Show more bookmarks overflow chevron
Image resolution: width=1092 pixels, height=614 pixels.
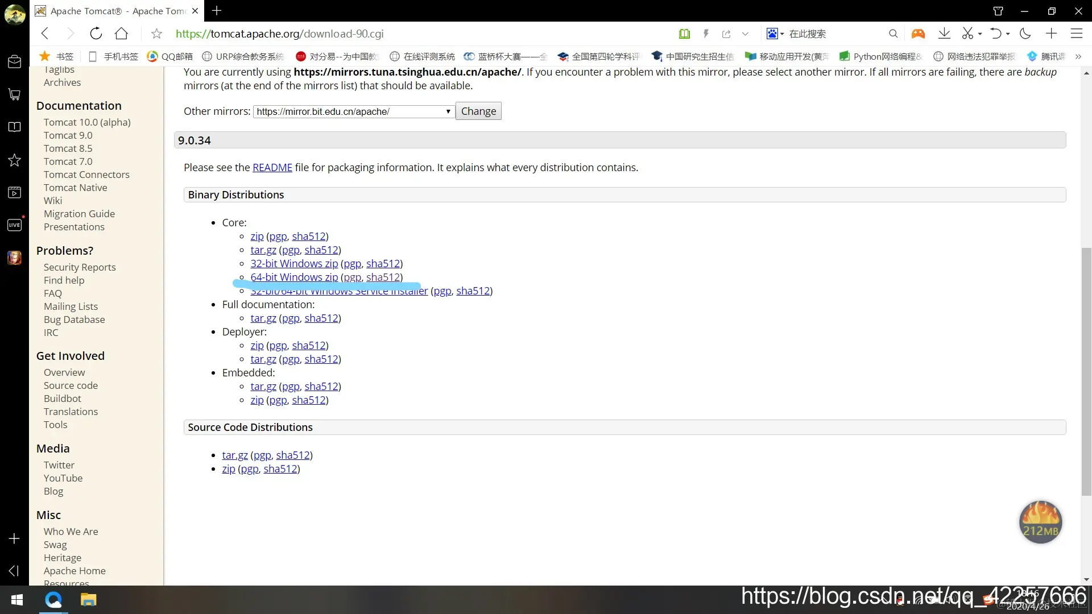pos(1078,56)
